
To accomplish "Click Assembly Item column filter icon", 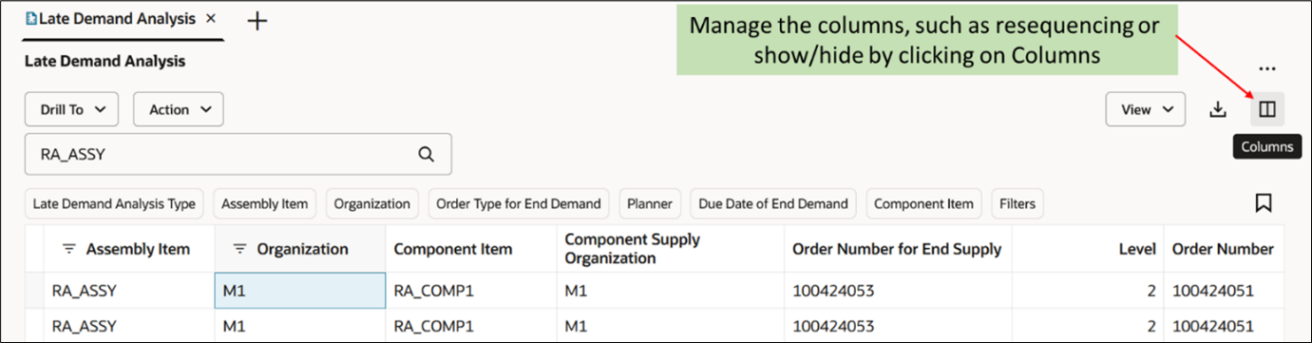I will coord(68,249).
